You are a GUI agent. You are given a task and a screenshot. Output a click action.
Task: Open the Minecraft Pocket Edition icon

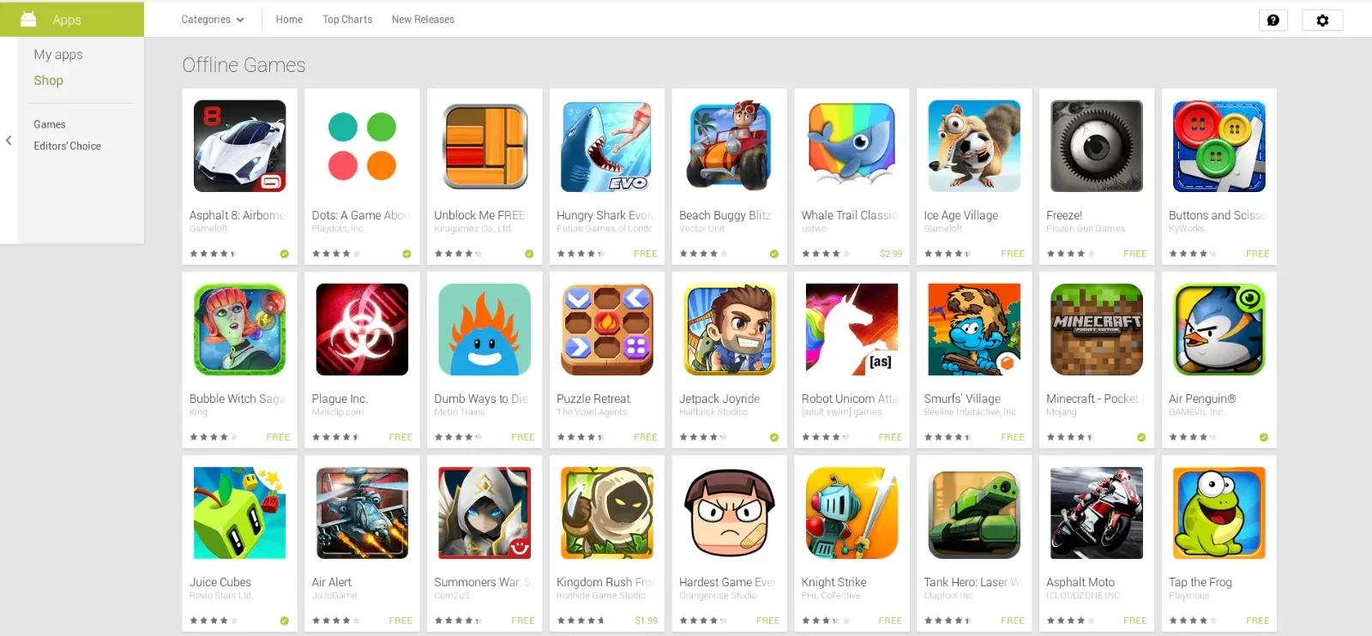pyautogui.click(x=1097, y=329)
